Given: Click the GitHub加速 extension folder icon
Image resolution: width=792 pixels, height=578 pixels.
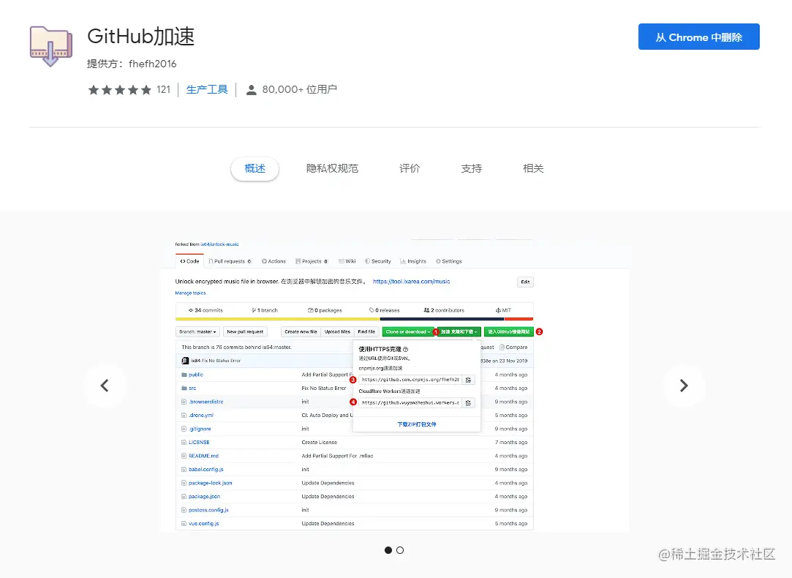Looking at the screenshot, I should coord(51,46).
